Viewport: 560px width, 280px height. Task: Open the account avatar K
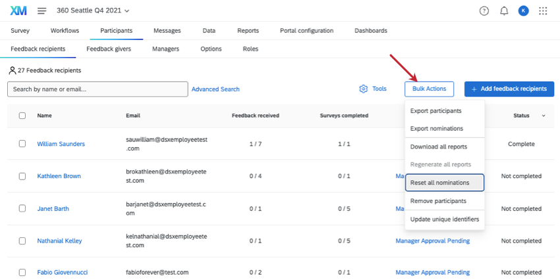coord(523,11)
